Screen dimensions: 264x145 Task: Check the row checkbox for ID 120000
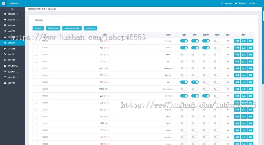(36, 48)
